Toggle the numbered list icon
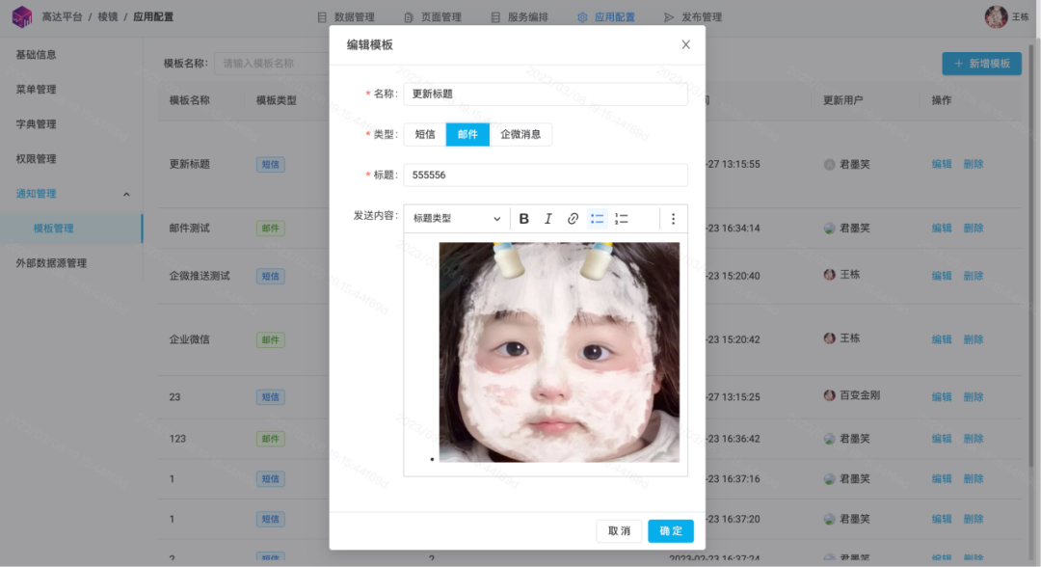1041x567 pixels. click(622, 219)
